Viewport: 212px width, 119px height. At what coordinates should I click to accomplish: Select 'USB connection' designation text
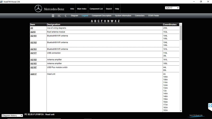coord(54,53)
